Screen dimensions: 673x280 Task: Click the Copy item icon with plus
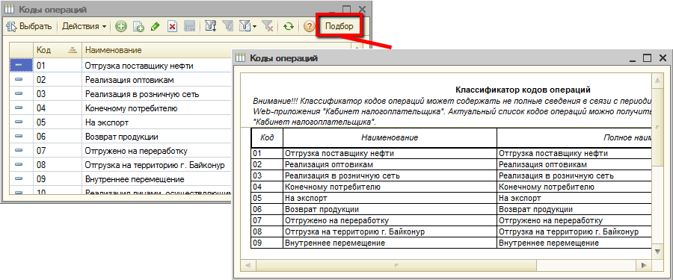click(x=138, y=27)
